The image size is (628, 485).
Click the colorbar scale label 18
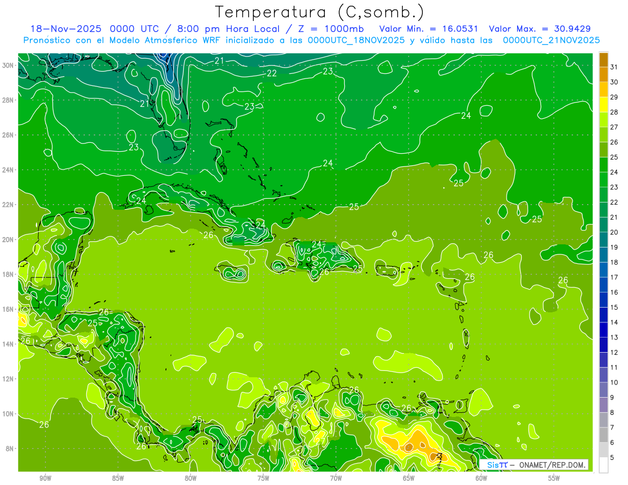point(614,262)
